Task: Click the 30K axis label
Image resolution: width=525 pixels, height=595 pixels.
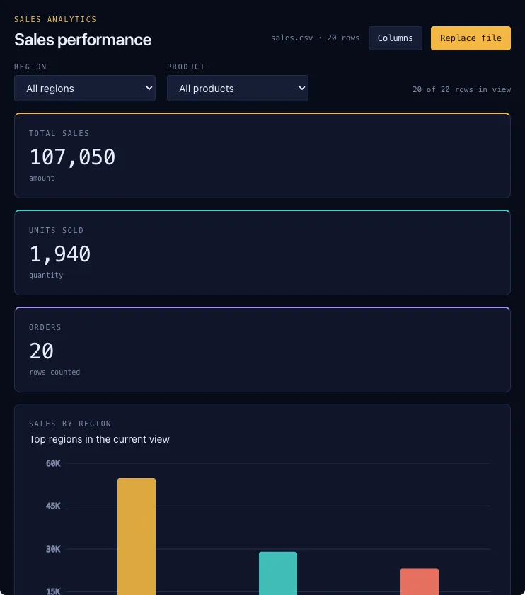Action: click(x=53, y=549)
